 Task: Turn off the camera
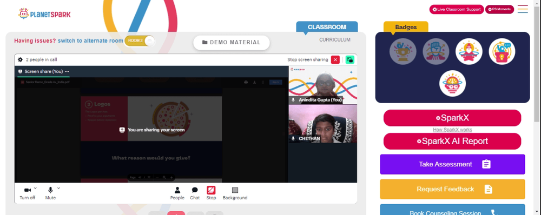[x=27, y=193]
